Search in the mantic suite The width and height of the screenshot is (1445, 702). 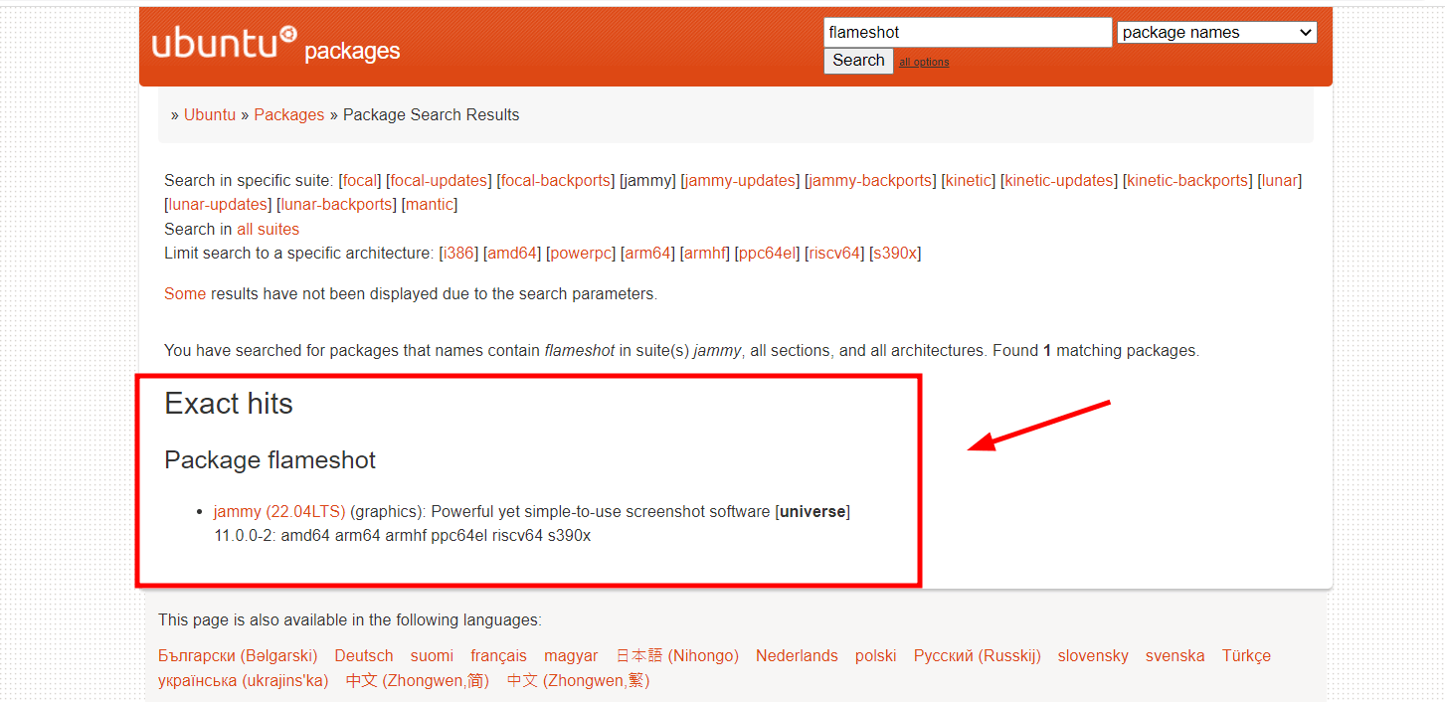coord(430,204)
